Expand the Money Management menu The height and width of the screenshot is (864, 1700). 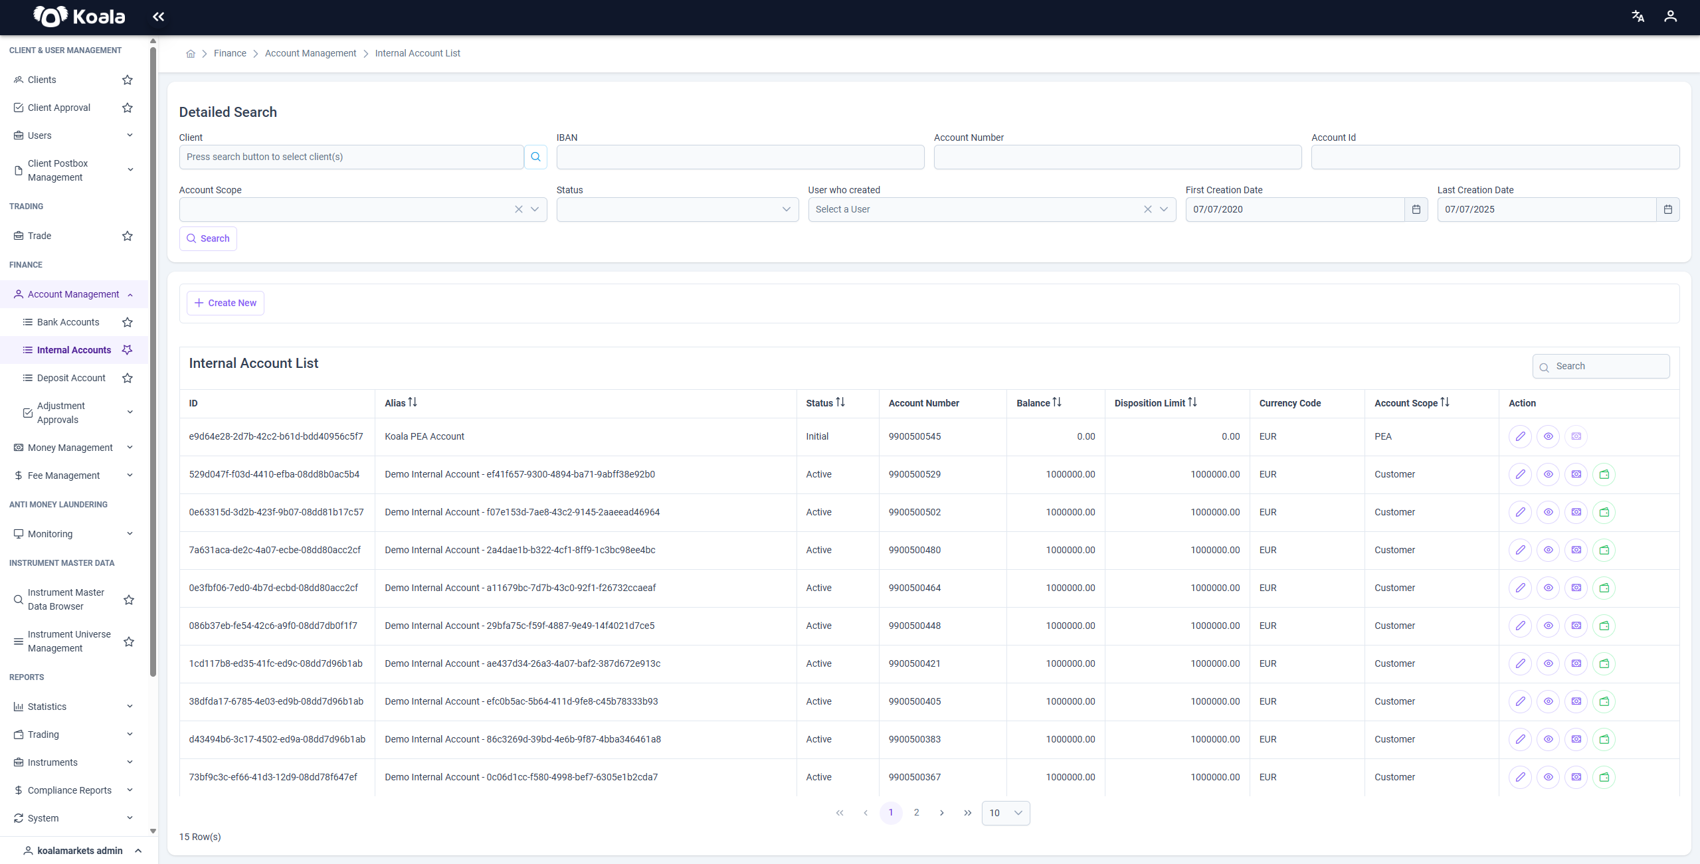74,448
